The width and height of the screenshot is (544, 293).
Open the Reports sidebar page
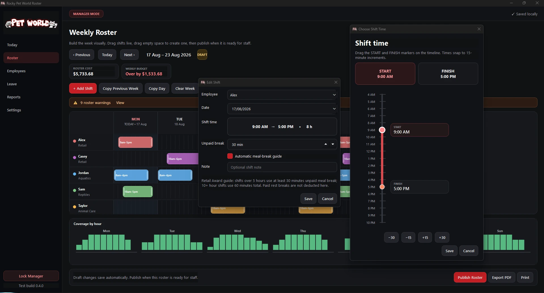pyautogui.click(x=31, y=97)
